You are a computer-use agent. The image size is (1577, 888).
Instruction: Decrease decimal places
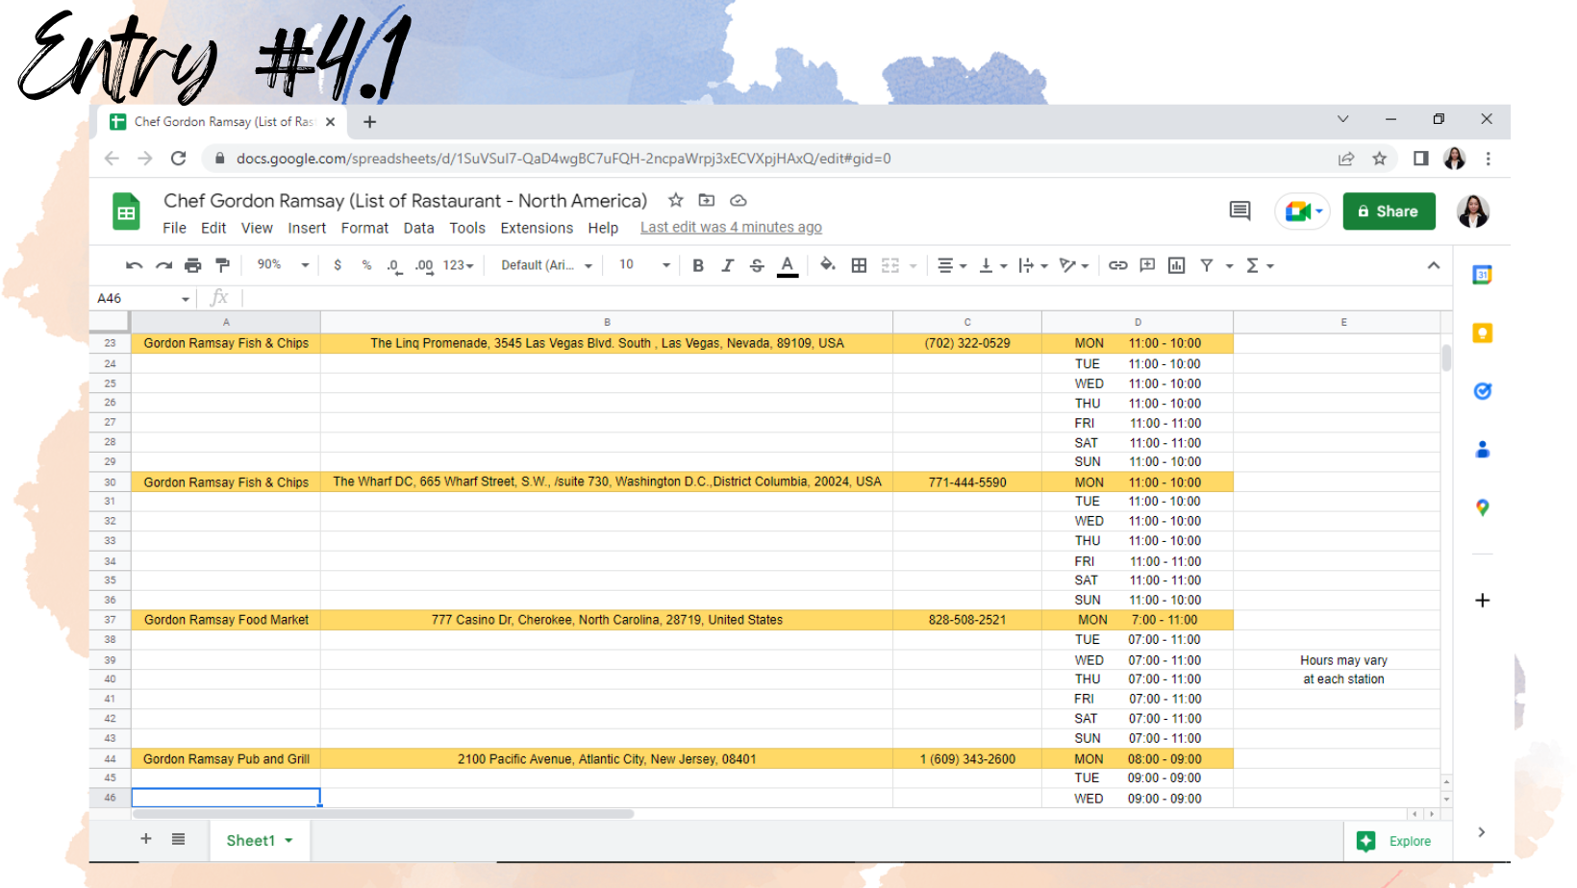393,265
